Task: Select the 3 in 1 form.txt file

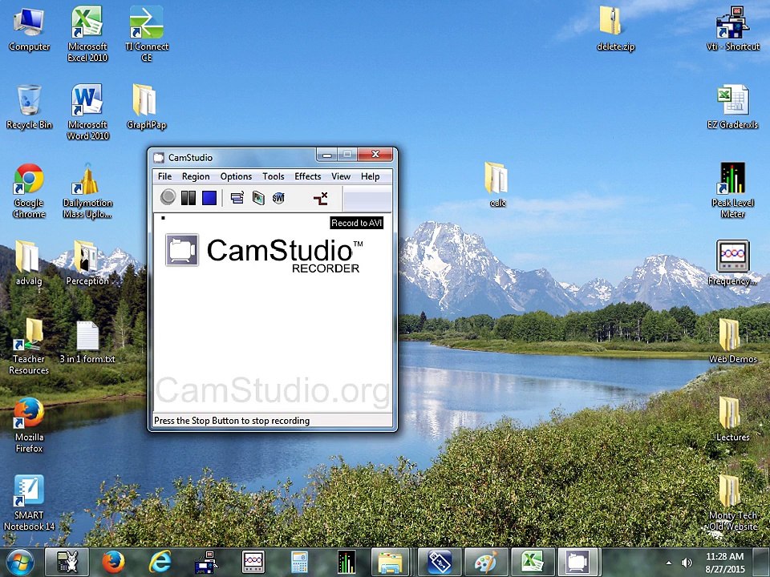Action: click(x=87, y=342)
